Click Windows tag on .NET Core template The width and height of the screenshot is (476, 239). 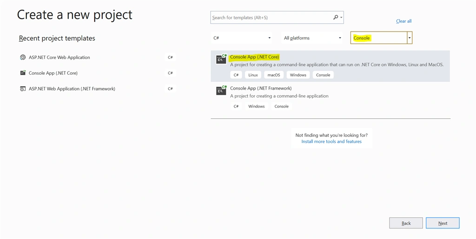point(298,75)
